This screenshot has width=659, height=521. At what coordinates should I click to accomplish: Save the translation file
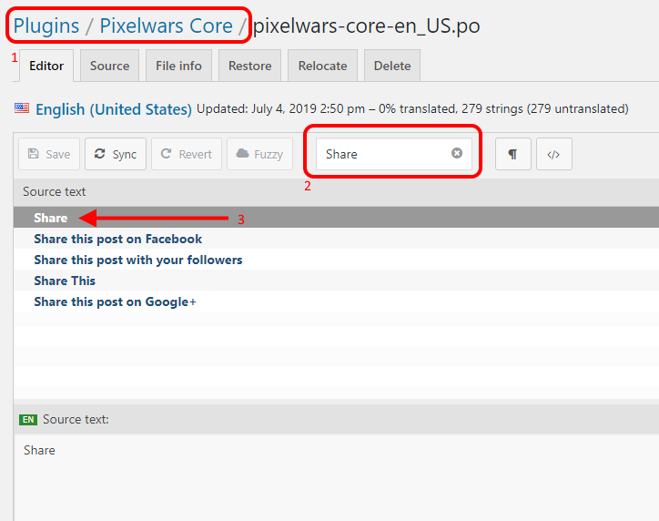[x=49, y=154]
